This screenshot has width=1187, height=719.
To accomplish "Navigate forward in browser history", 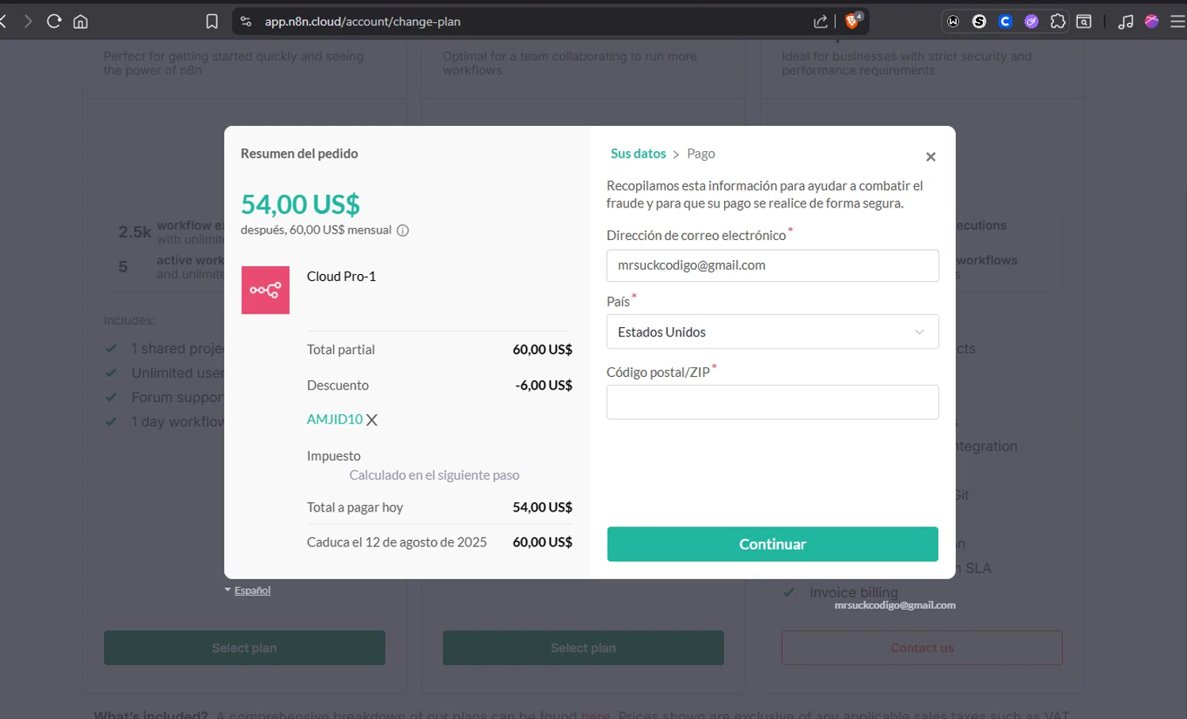I will pyautogui.click(x=28, y=21).
